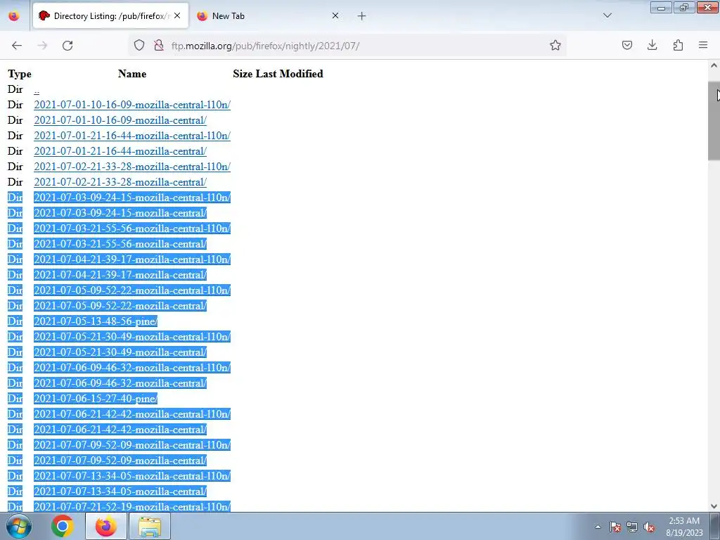Open 2021-07-07-13-34-05-mozilla-central-l10n folder
The image size is (720, 540).
coord(131,476)
